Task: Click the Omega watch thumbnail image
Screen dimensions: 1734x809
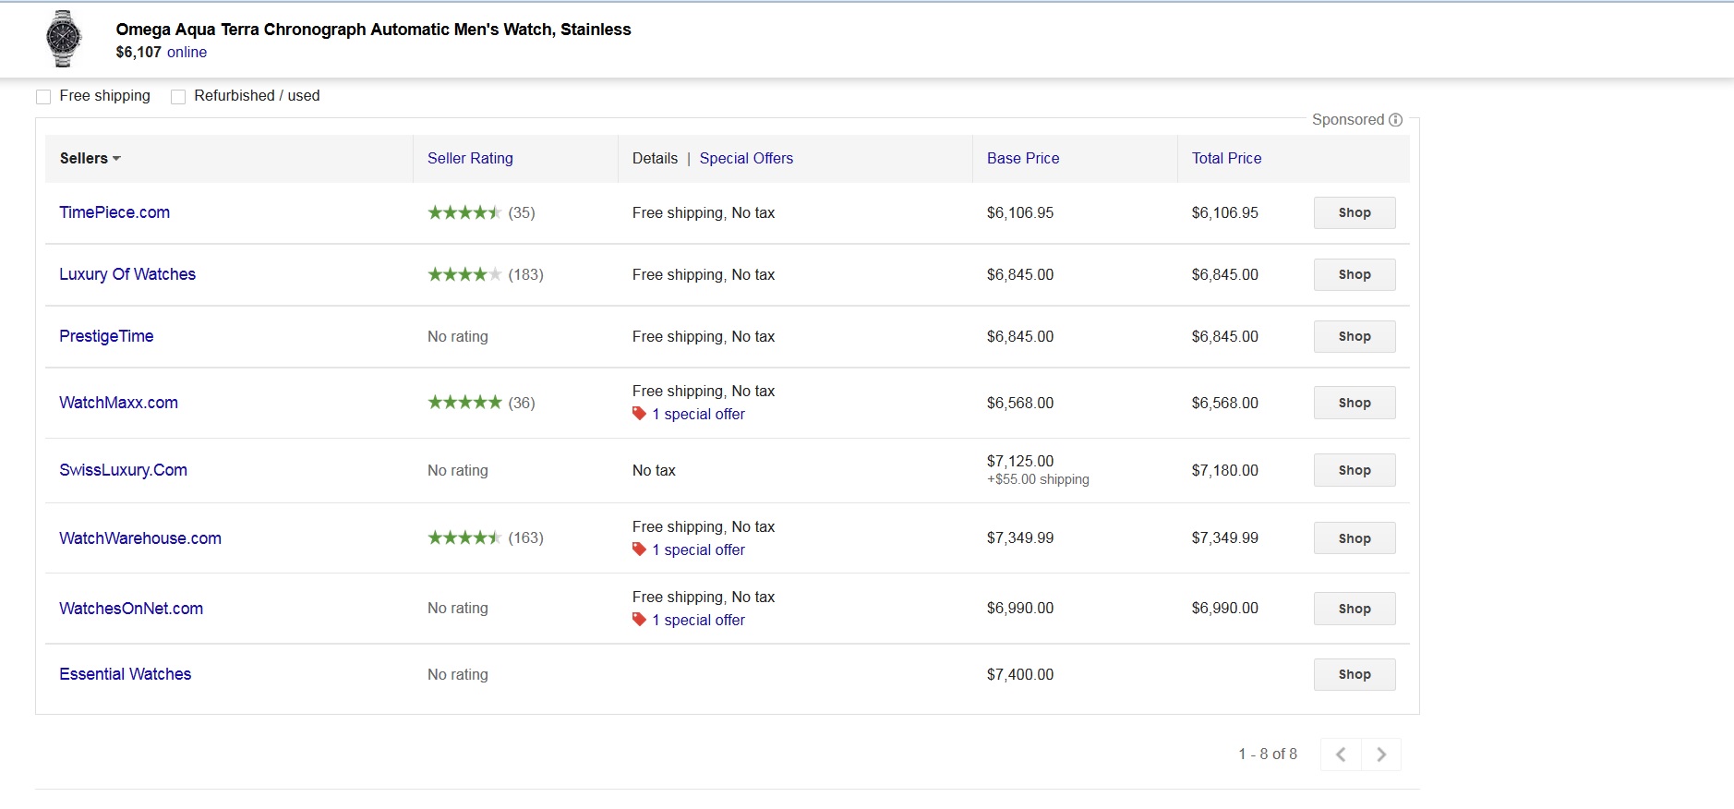Action: (x=64, y=39)
